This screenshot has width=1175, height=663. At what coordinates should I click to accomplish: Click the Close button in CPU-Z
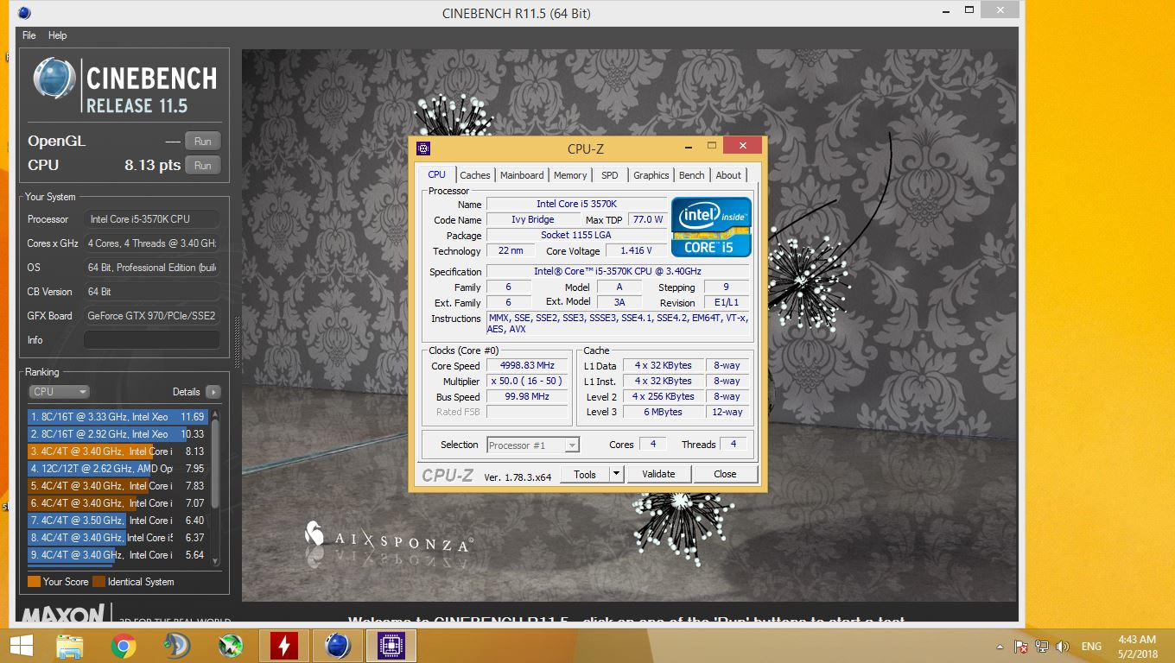(x=725, y=474)
